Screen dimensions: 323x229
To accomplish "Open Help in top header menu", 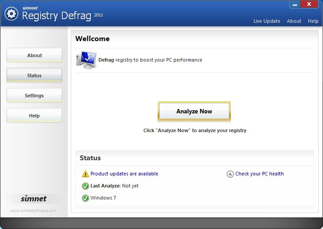I will [x=313, y=21].
